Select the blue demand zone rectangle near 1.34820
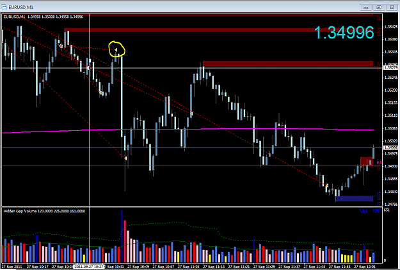 coord(355,198)
